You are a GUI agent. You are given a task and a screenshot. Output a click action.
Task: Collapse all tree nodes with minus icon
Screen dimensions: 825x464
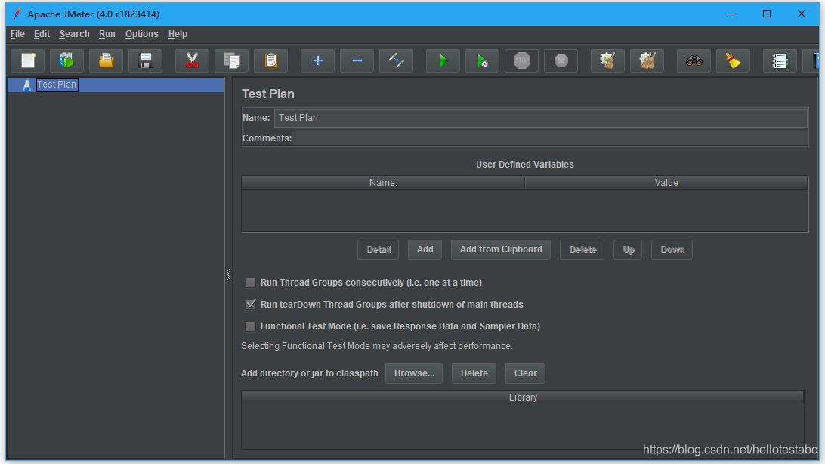[x=357, y=61]
